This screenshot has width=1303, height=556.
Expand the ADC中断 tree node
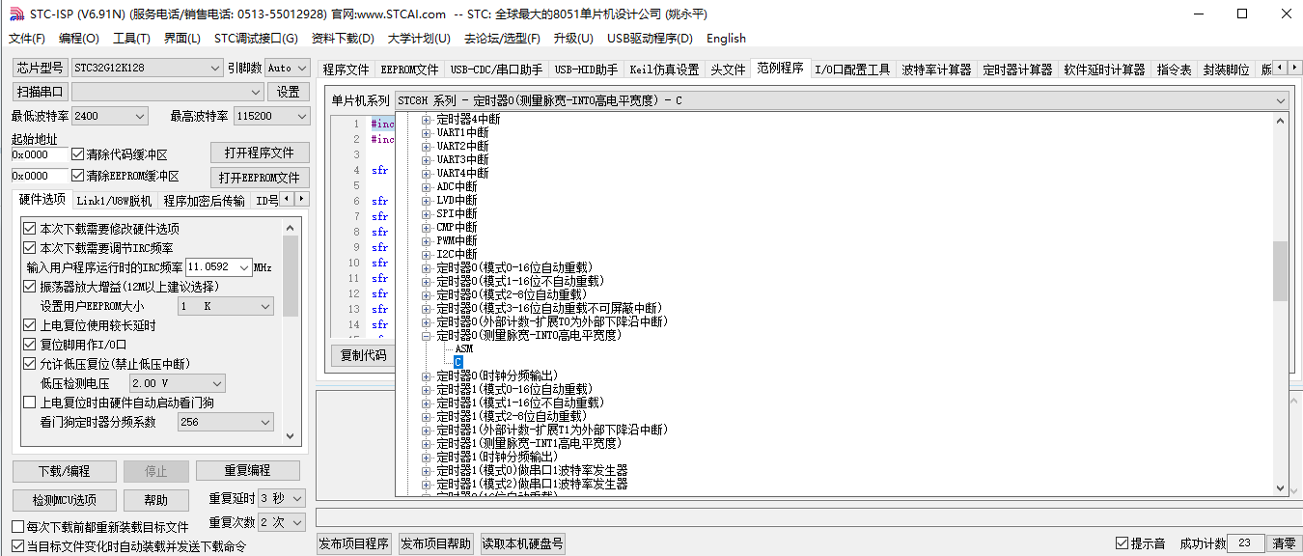click(x=427, y=187)
